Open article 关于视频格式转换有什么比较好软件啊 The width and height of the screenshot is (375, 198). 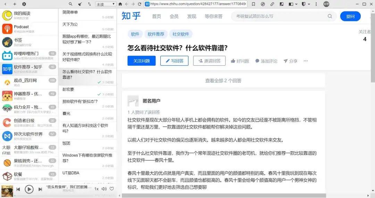click(87, 58)
